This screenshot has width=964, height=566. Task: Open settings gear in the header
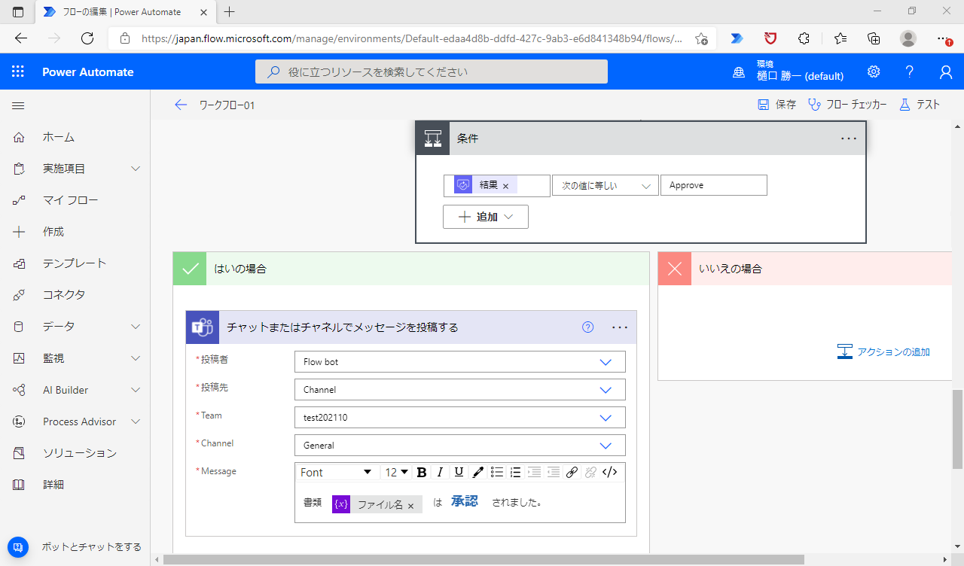(874, 72)
